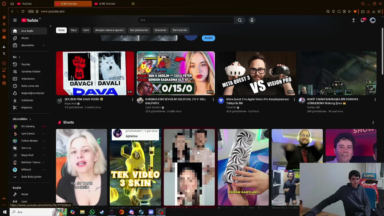This screenshot has width=384, height=216.
Task: Select the Yeni öneriler chip
Action: pyautogui.click(x=180, y=30)
